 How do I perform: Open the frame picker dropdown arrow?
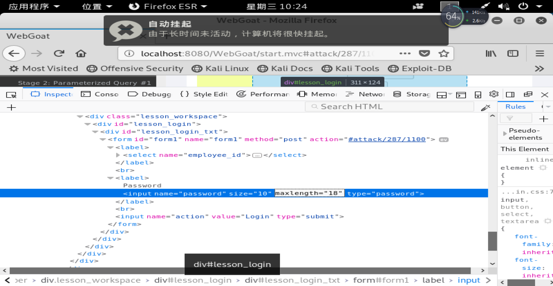coord(450,94)
